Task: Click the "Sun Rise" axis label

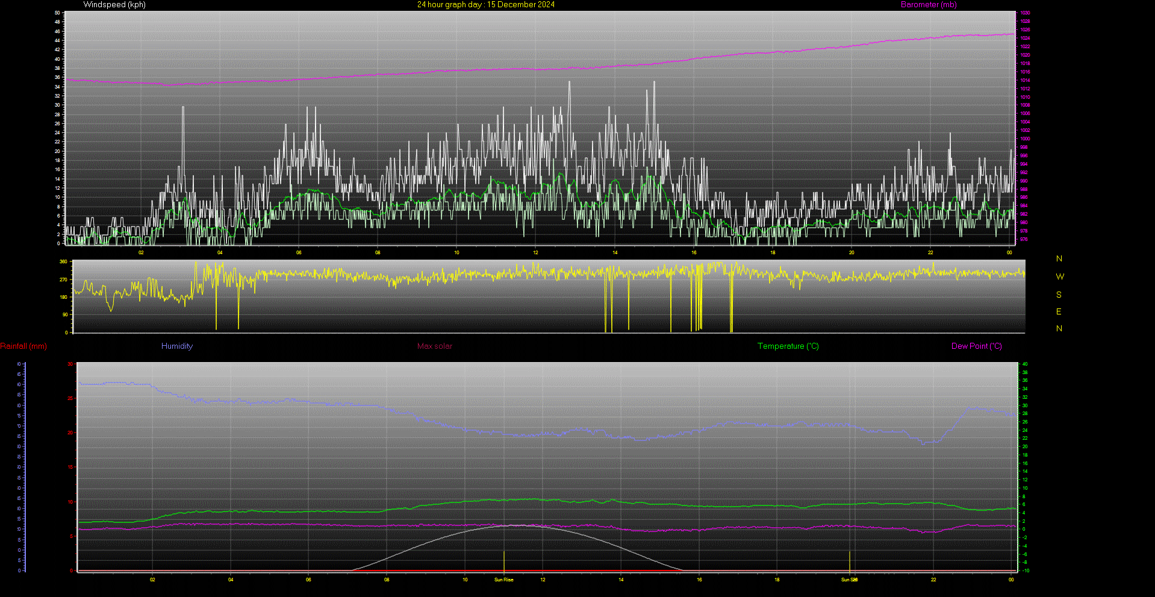Action: (x=504, y=580)
